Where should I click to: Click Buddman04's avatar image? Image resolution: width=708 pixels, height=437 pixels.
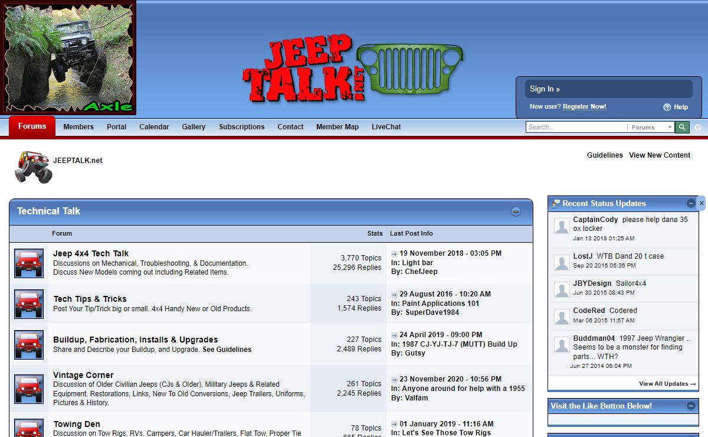[562, 344]
